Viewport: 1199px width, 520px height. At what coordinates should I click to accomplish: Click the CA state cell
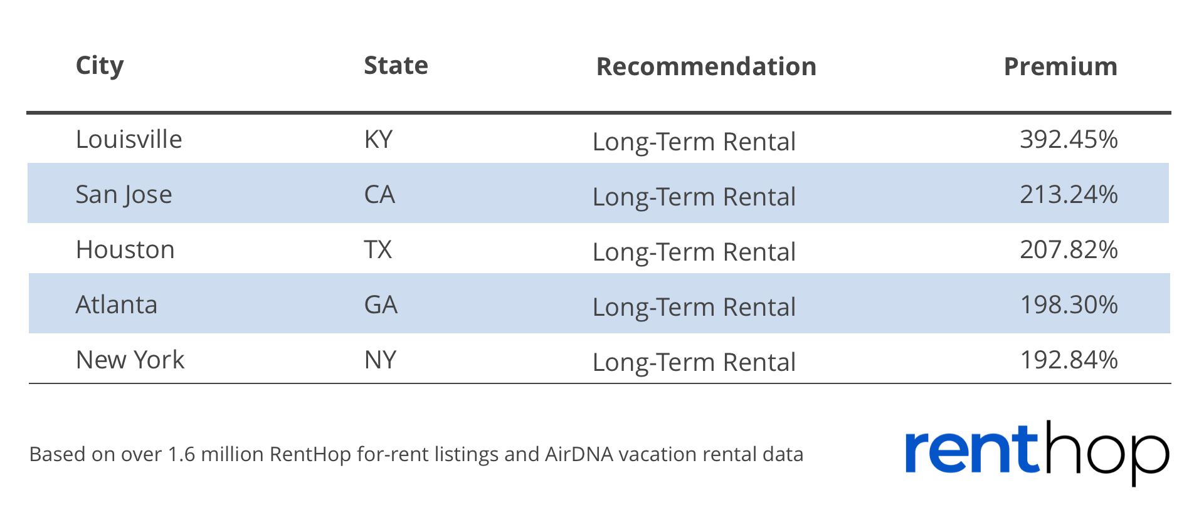pos(379,194)
